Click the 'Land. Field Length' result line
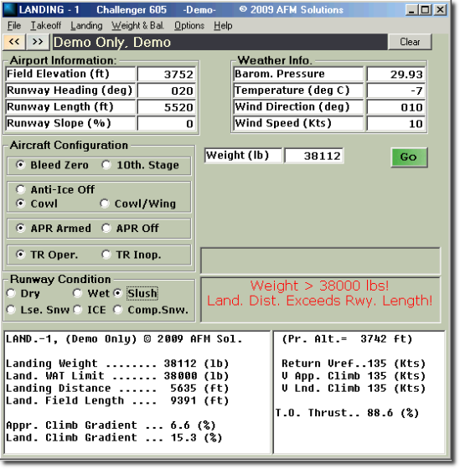 pos(117,400)
